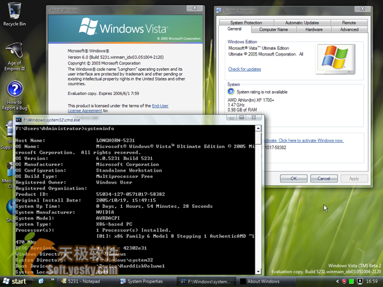Switch to System Properties taskbar button
The image size is (383, 287).
(x=146, y=281)
